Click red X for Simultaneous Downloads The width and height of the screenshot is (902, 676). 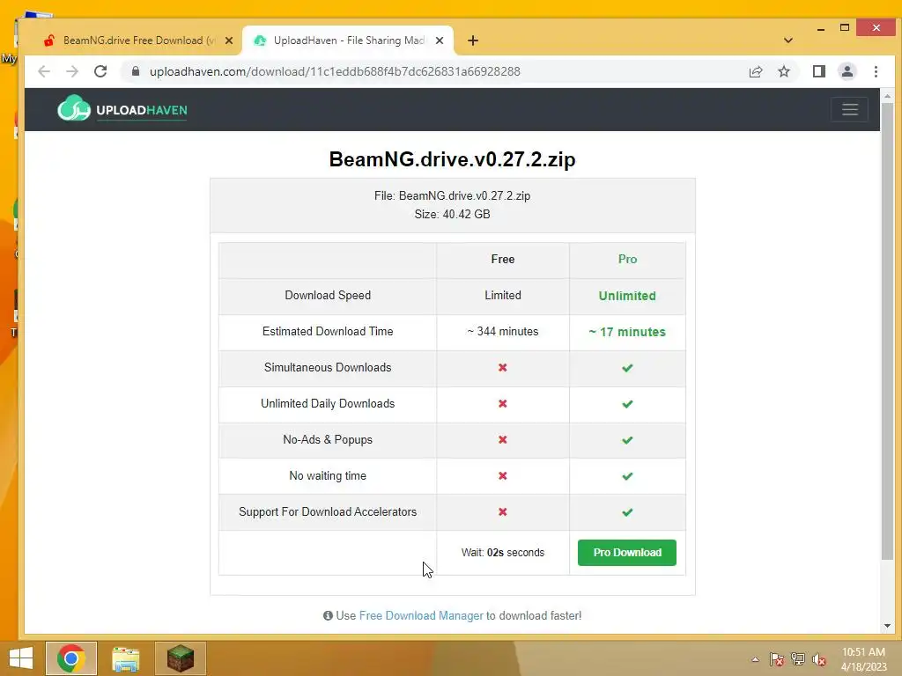[x=503, y=367]
